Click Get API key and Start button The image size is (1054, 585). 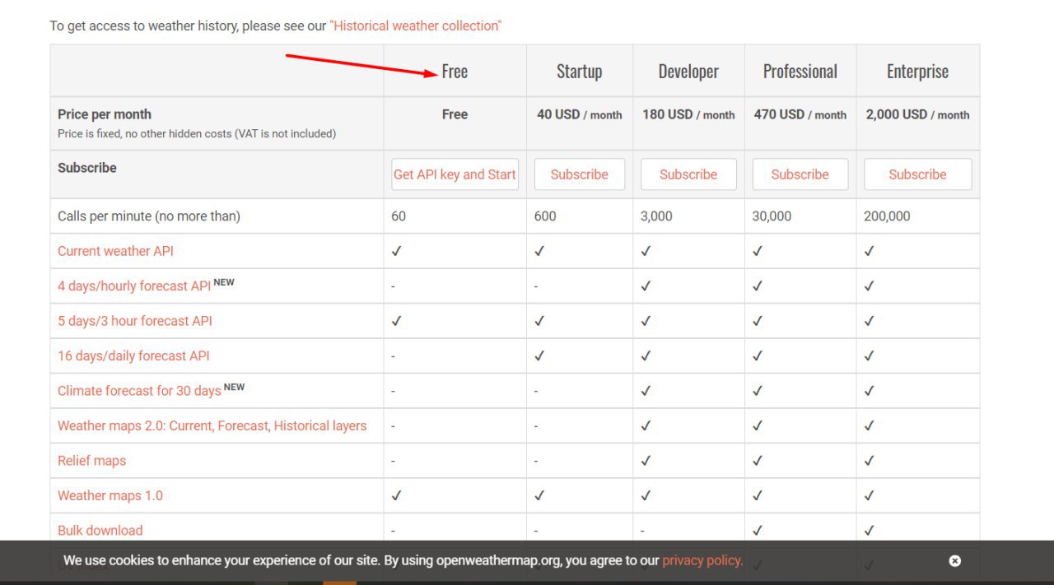[x=455, y=174]
